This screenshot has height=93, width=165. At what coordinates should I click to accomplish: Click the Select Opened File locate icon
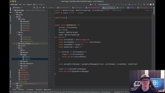(34, 7)
